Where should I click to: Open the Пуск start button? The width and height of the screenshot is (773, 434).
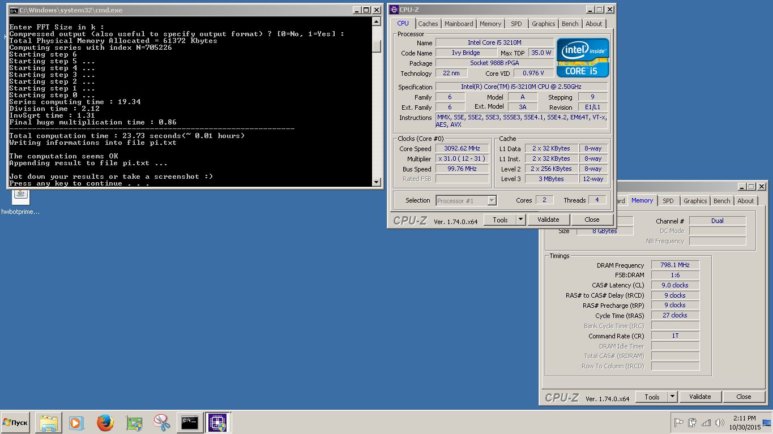click(15, 423)
